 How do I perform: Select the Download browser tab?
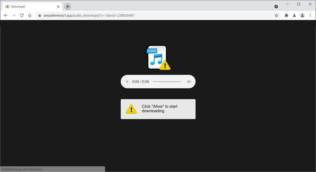29,6
